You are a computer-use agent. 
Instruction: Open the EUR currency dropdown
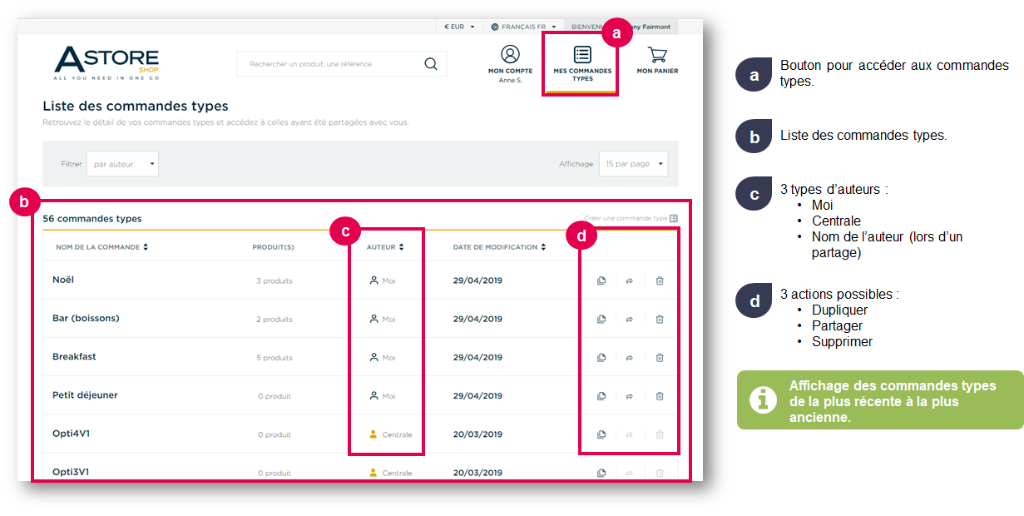click(x=459, y=27)
